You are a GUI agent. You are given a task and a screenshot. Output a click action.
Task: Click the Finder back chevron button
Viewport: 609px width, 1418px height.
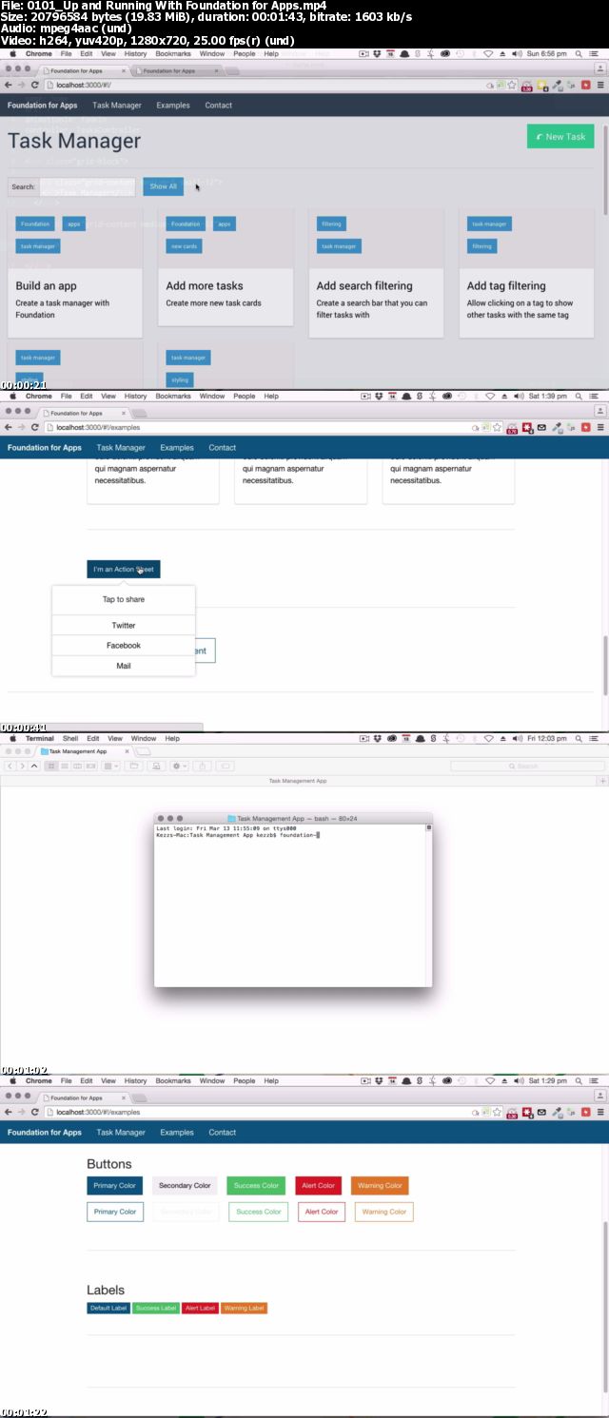click(x=10, y=766)
